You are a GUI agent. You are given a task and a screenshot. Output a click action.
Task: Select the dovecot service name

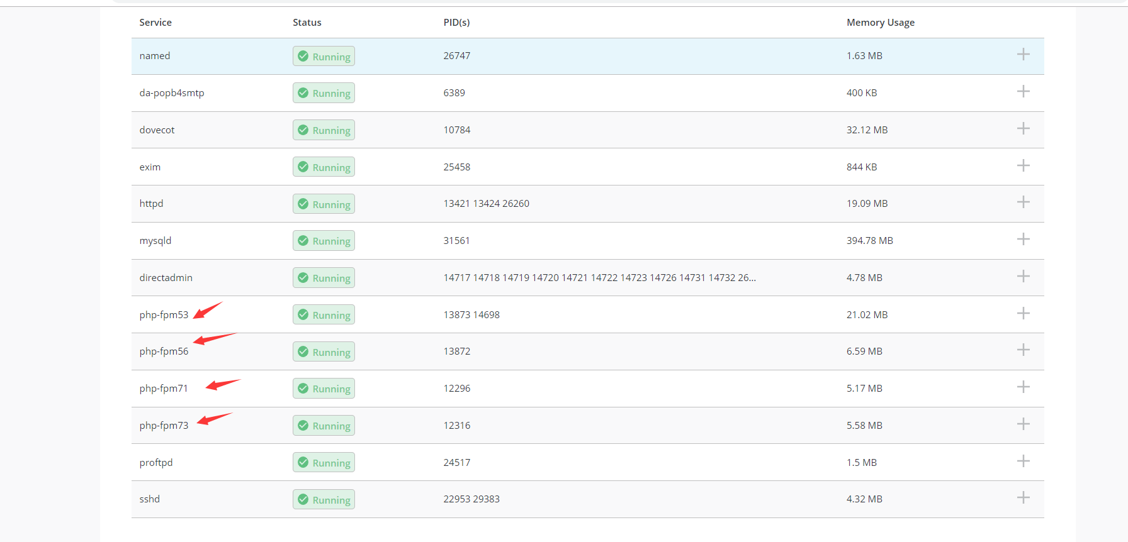click(157, 130)
